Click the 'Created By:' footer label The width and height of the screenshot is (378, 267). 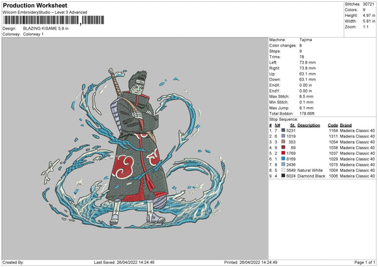13,262
